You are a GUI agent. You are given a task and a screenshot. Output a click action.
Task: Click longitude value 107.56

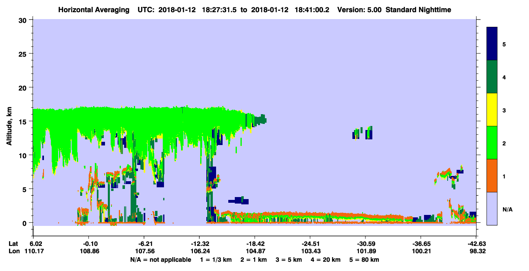144,251
